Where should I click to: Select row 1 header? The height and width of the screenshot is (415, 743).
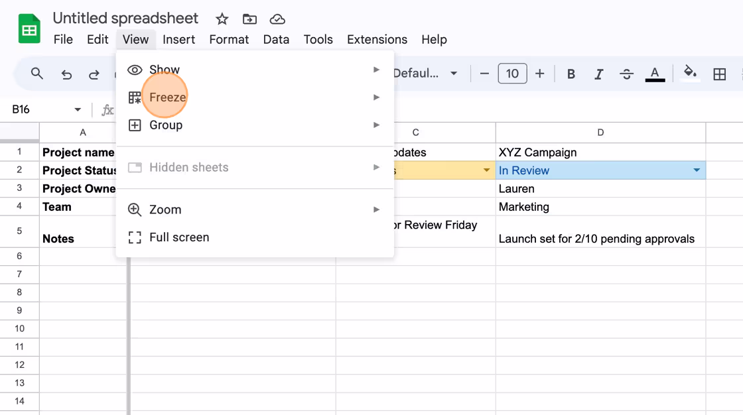[19, 152]
